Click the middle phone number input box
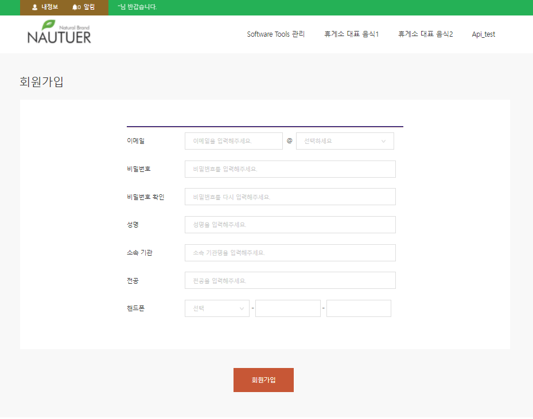Screen dimensions: 533x419 [287, 308]
